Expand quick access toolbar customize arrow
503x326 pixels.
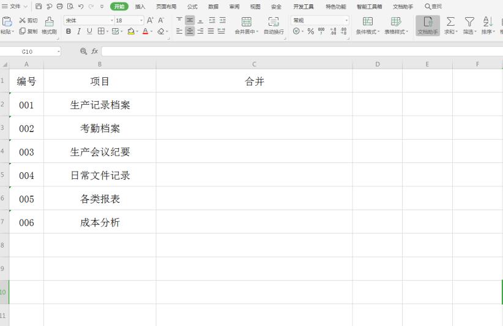(x=102, y=6)
